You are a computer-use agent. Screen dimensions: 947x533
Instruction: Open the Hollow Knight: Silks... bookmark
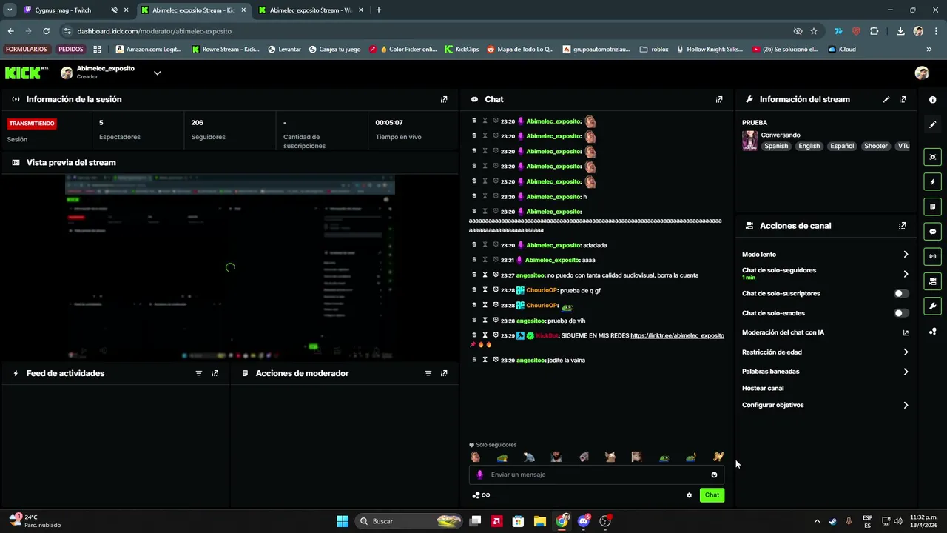click(709, 50)
